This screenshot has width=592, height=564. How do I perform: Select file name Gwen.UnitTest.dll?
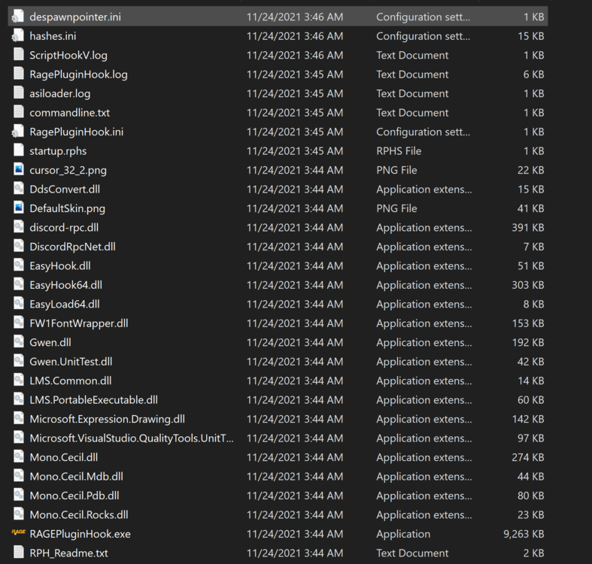pos(71,362)
